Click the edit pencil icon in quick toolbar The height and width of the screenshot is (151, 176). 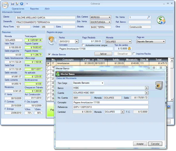tap(17, 4)
